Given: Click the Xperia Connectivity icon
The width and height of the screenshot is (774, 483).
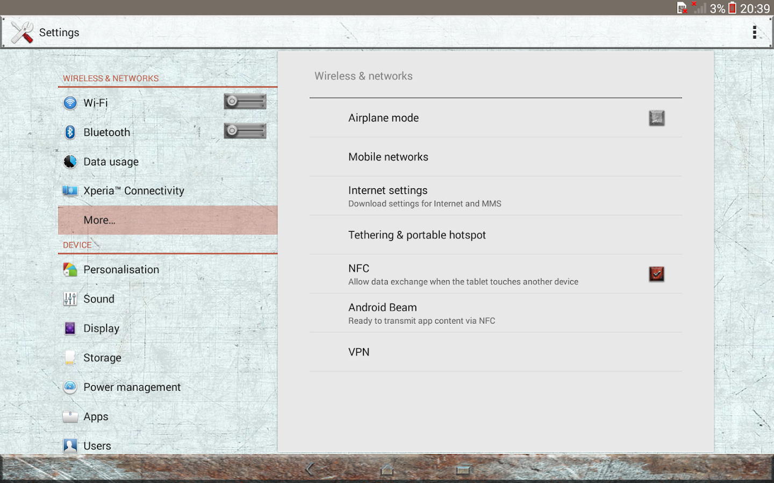Looking at the screenshot, I should pyautogui.click(x=70, y=191).
